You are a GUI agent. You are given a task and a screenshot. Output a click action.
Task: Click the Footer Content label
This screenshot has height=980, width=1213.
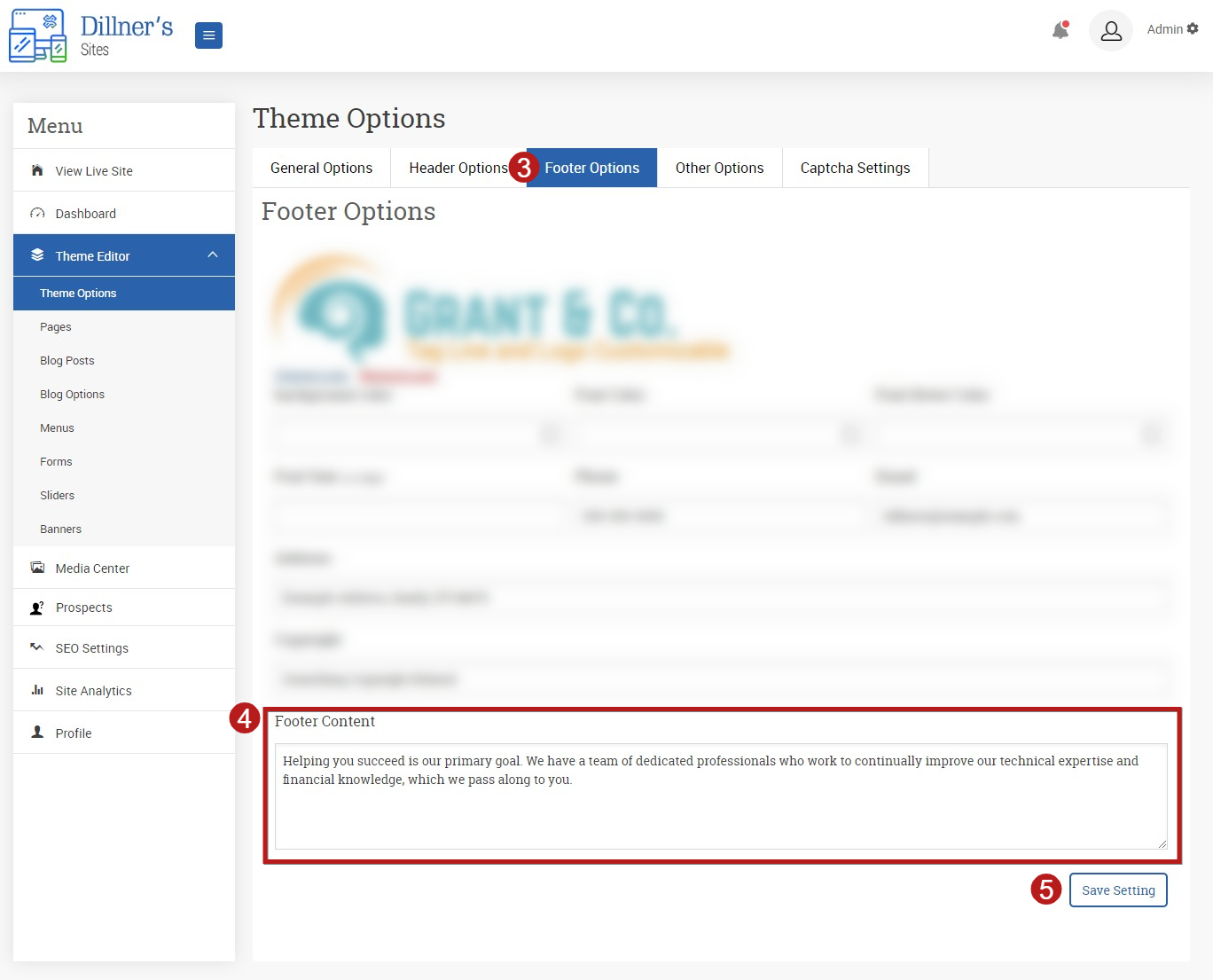(x=325, y=721)
